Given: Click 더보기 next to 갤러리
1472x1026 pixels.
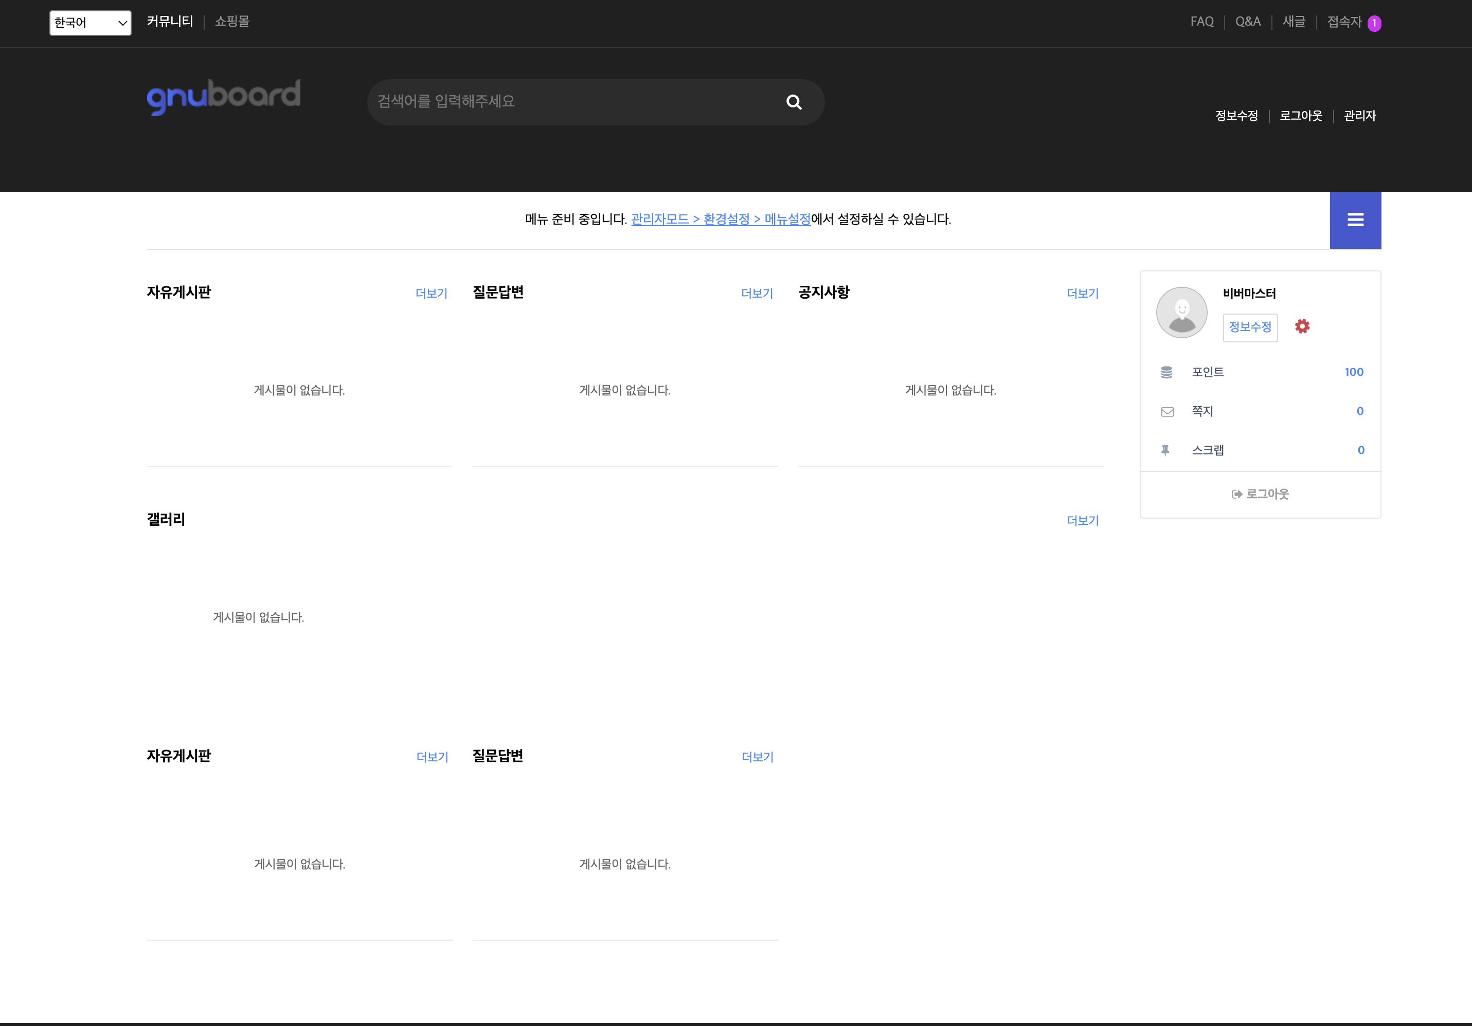Looking at the screenshot, I should tap(1082, 521).
